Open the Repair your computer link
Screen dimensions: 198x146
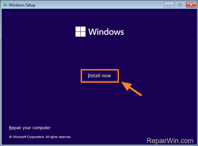point(30,128)
